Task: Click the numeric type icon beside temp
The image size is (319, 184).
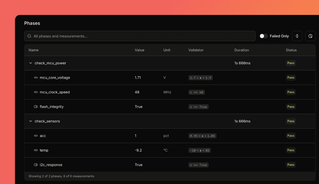Action: click(36, 150)
